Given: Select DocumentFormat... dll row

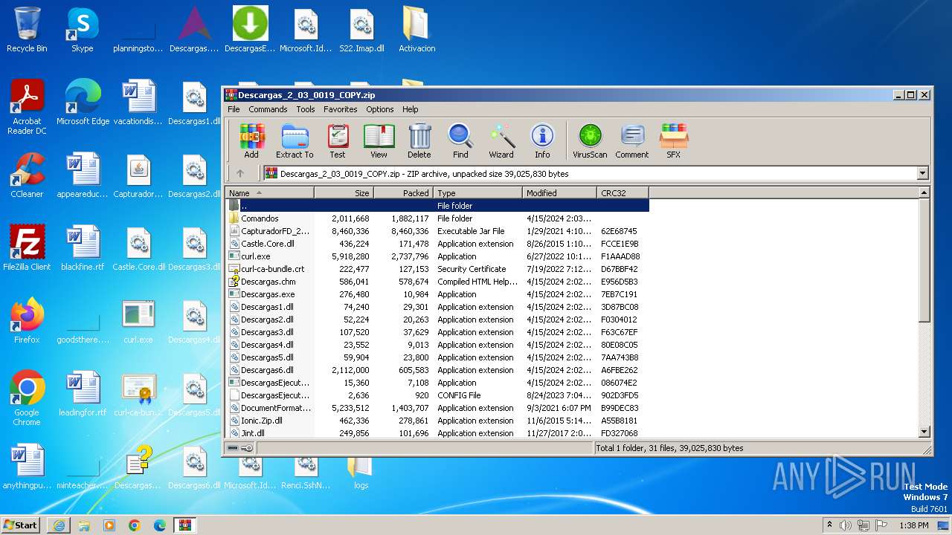Looking at the screenshot, I should click(x=437, y=408).
